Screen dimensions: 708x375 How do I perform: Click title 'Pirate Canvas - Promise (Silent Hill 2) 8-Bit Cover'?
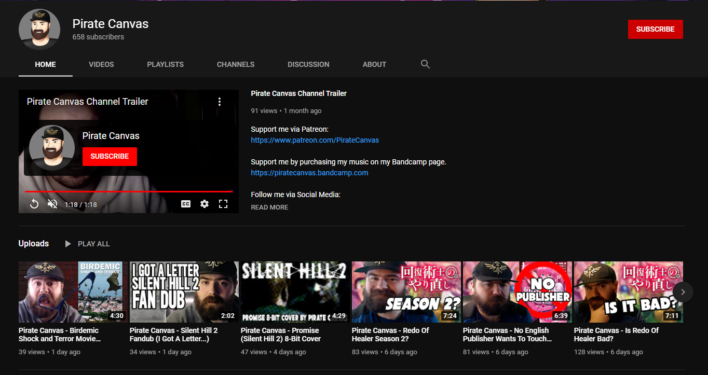tap(281, 335)
